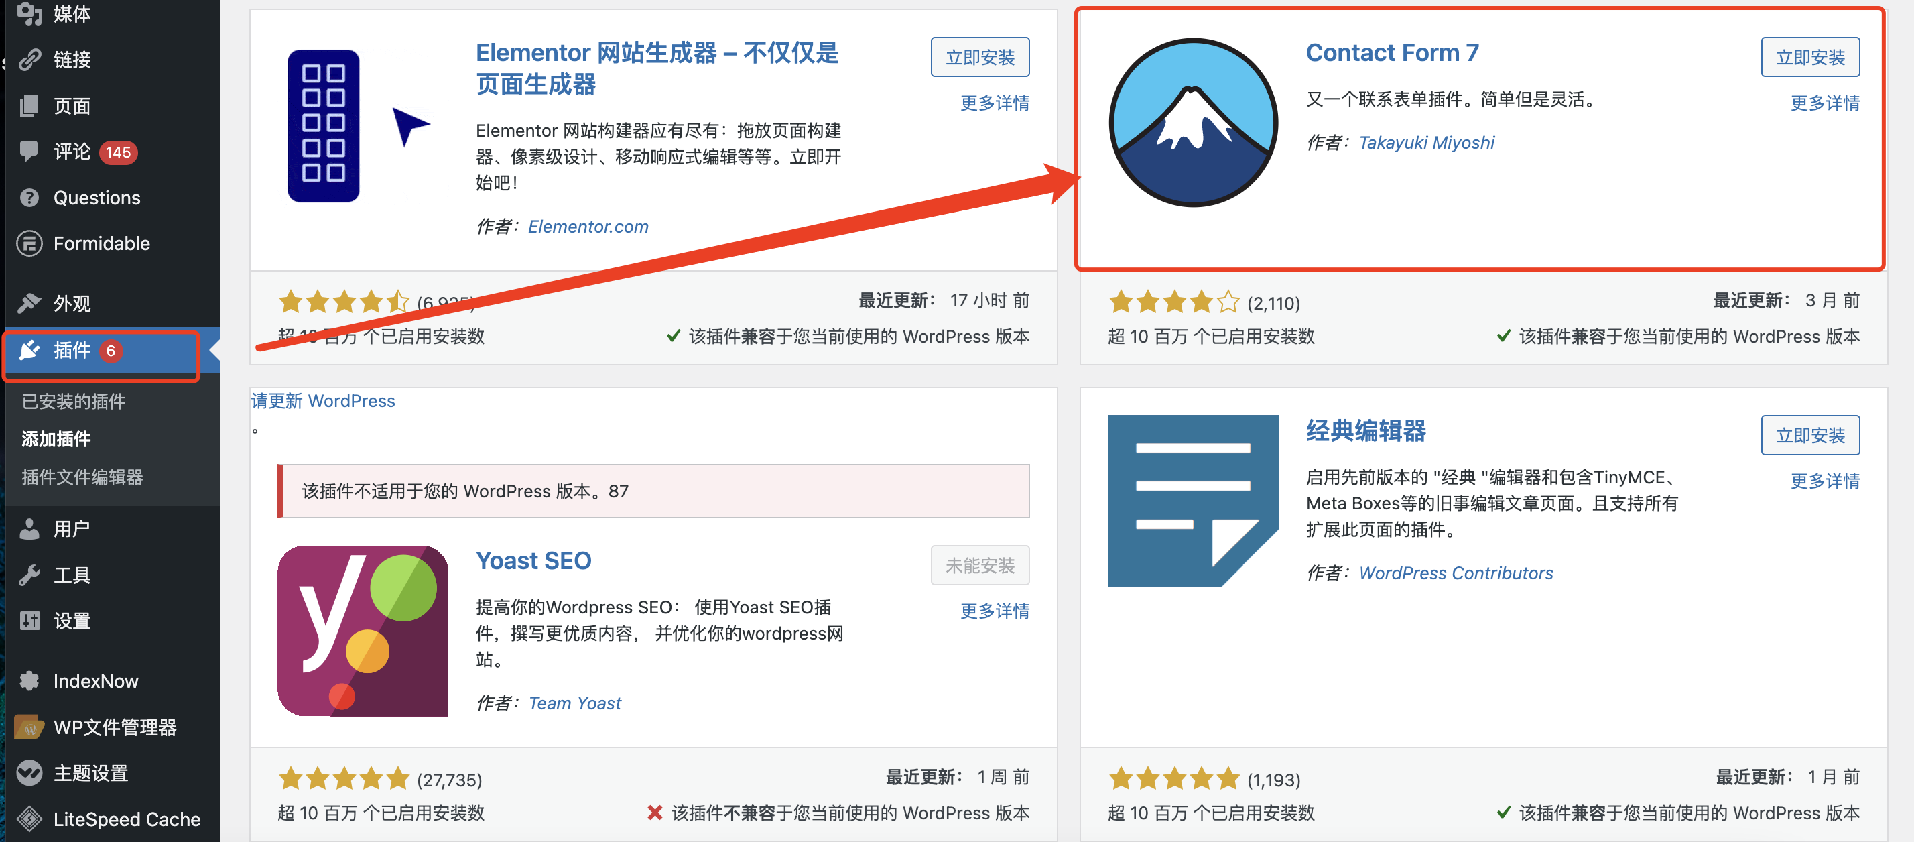Click the Contact Form 7 title link

pyautogui.click(x=1393, y=53)
